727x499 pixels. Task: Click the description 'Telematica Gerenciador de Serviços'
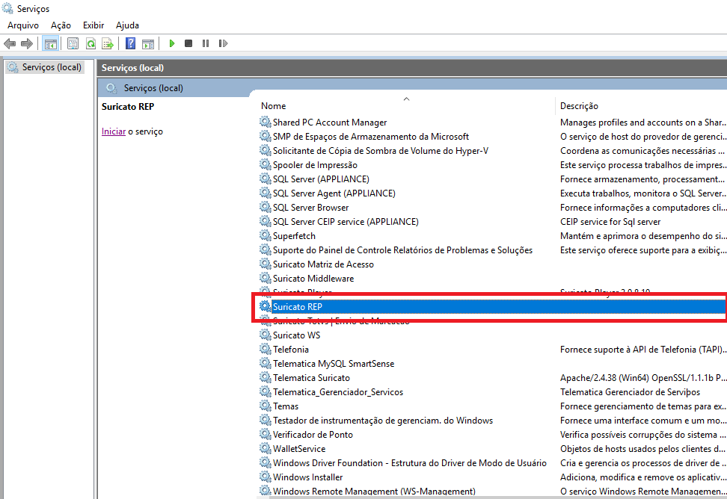coord(630,392)
